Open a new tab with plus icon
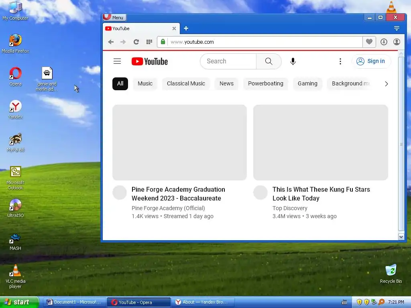 [x=186, y=28]
